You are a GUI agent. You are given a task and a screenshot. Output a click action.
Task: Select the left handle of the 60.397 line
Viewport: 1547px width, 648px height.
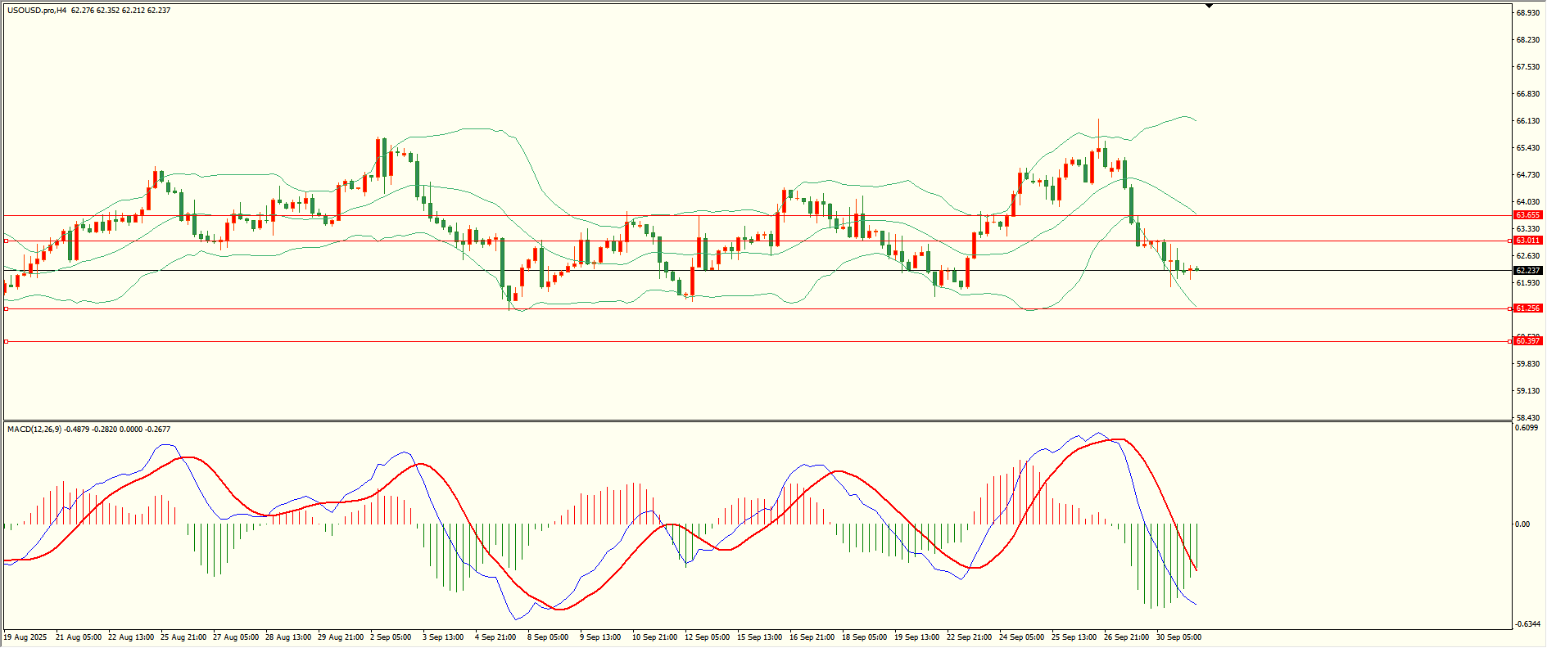(x=7, y=341)
